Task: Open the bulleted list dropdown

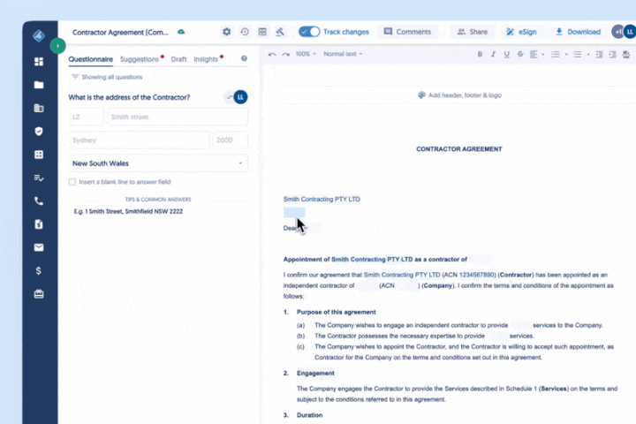Action: coord(581,54)
